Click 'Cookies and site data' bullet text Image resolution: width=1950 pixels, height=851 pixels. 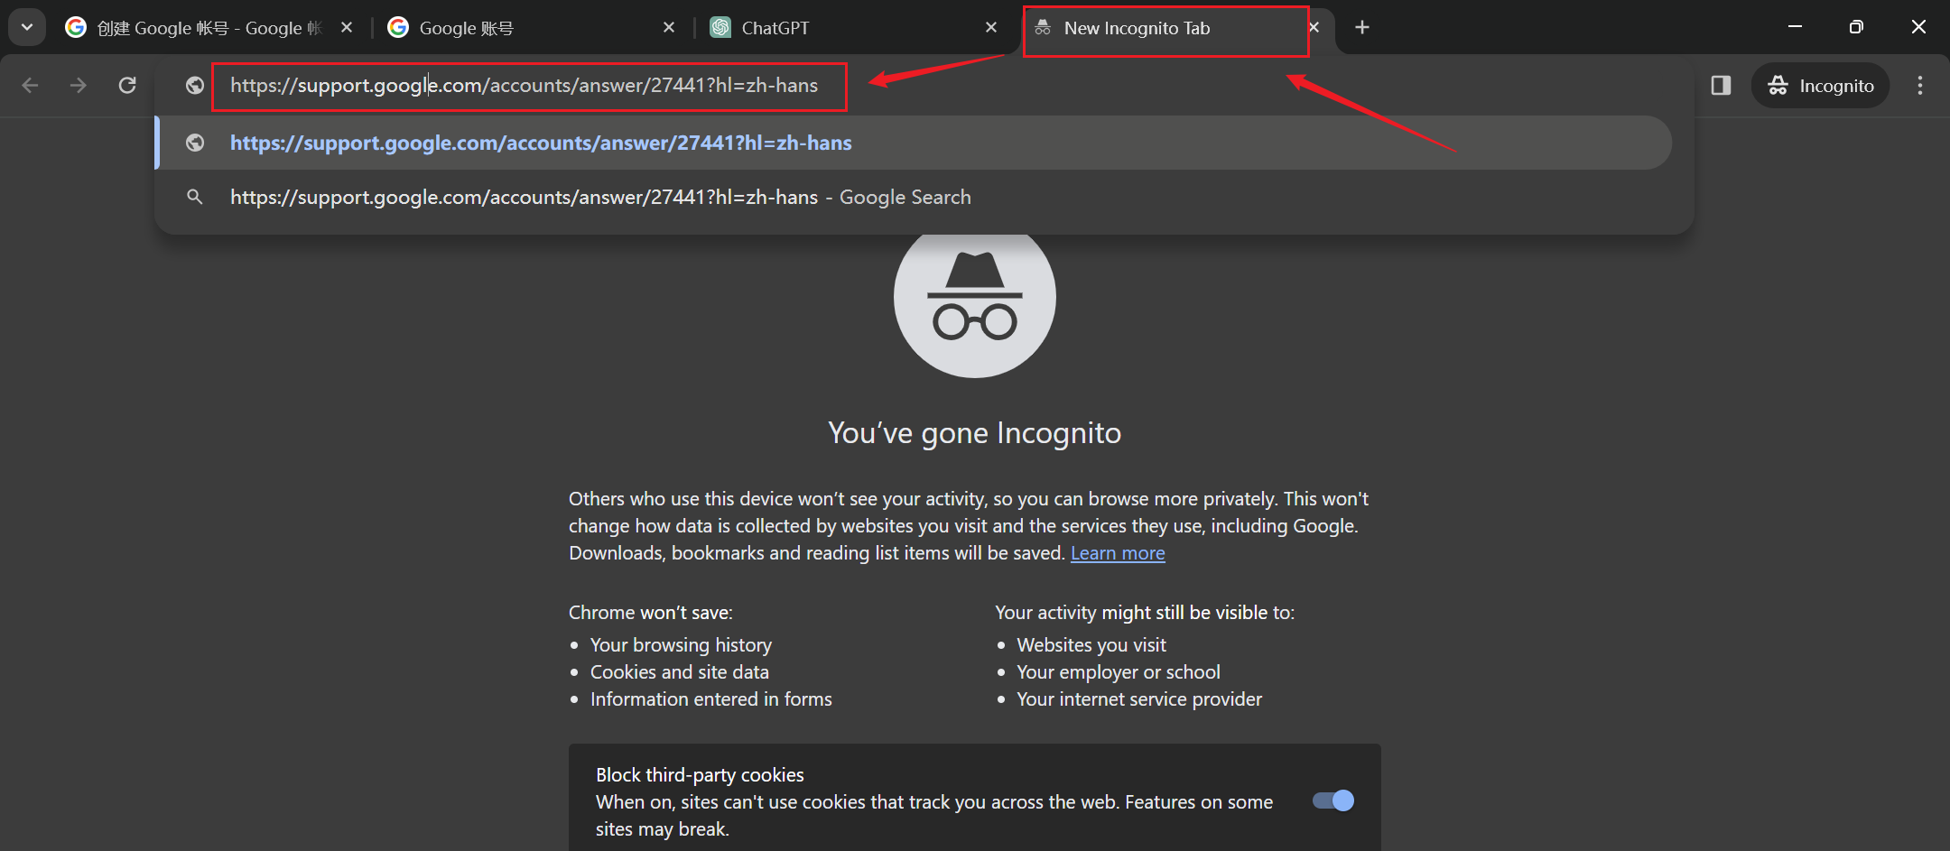tap(680, 672)
